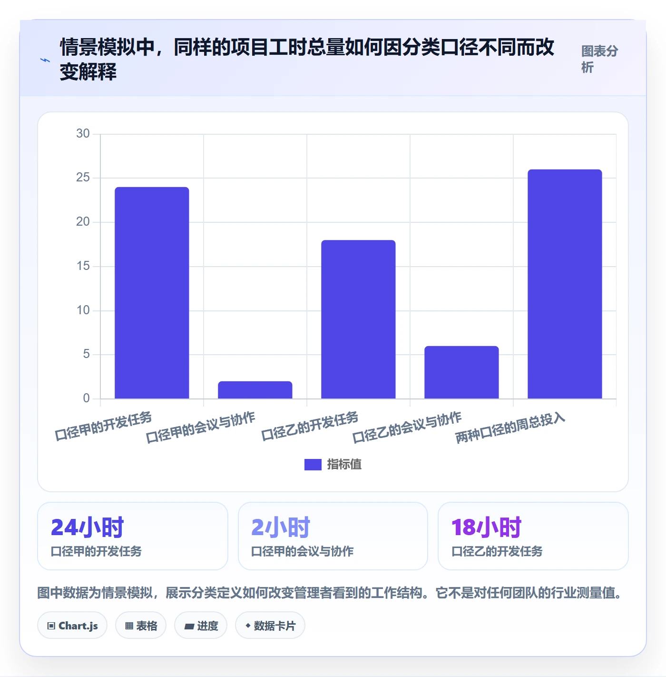Select the 两种口径的周总投入 bar in the chart
This screenshot has width=666, height=677.
click(565, 284)
